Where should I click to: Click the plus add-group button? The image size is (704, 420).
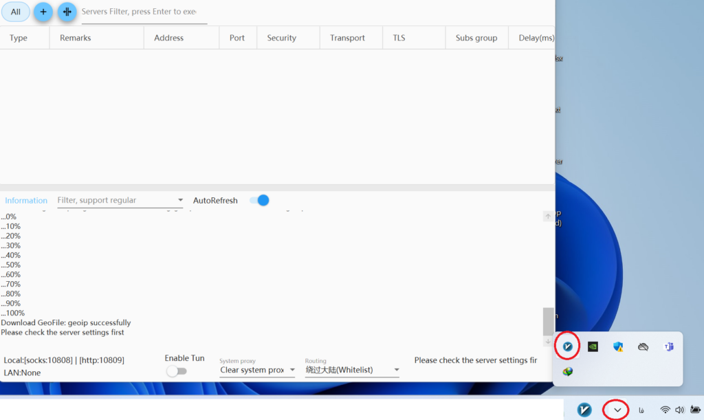[43, 12]
